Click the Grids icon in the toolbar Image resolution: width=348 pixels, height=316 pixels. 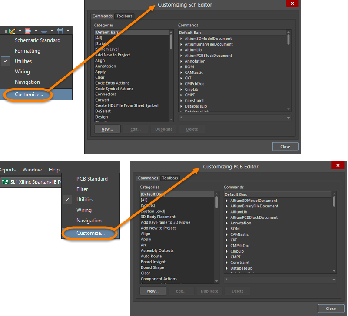tap(60, 31)
